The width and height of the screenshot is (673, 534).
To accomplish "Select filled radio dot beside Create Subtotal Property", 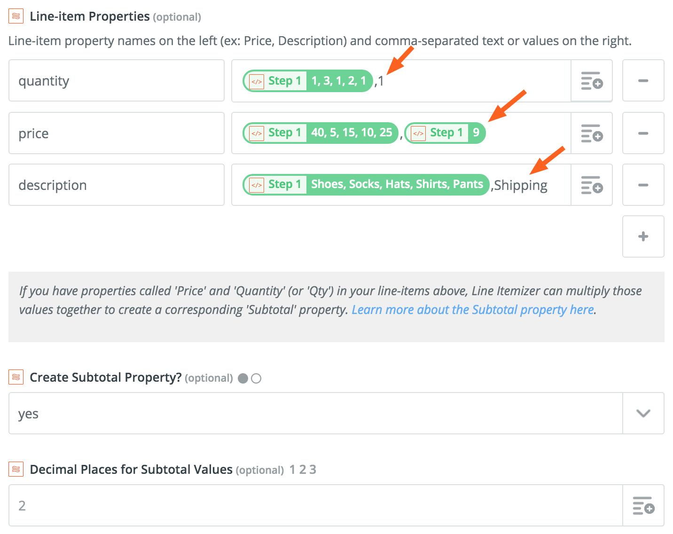I will [x=243, y=378].
